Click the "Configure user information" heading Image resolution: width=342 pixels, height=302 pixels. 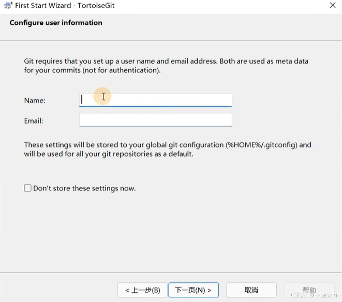(x=56, y=23)
